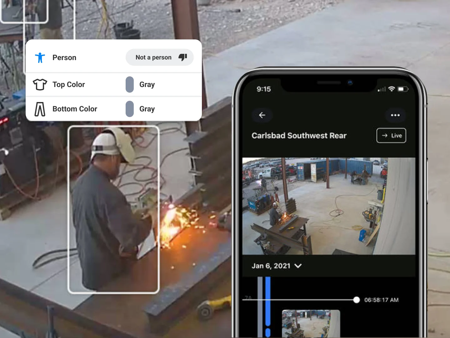The image size is (450, 338).
Task: Select the pants icon beside Bottom Color
Action: coord(39,109)
